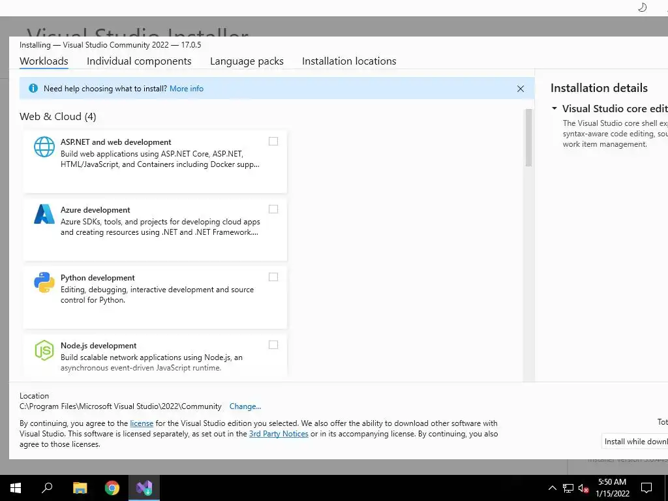Open taskbar search magnifier
Image resolution: width=668 pixels, height=501 pixels.
click(47, 487)
